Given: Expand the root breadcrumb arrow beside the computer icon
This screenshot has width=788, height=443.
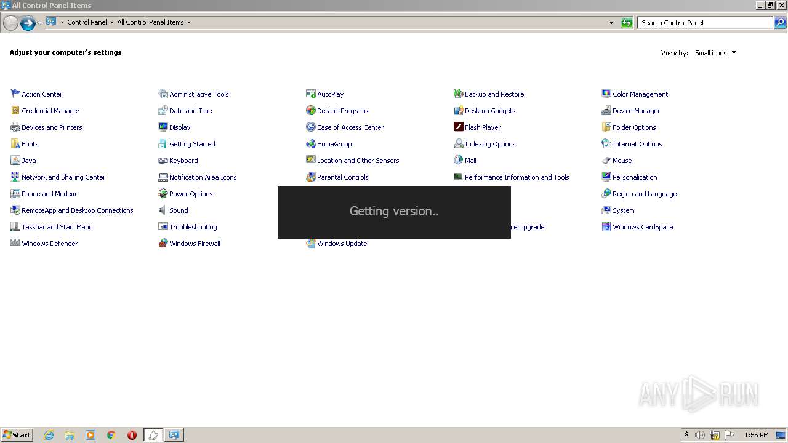Looking at the screenshot, I should click(62, 22).
